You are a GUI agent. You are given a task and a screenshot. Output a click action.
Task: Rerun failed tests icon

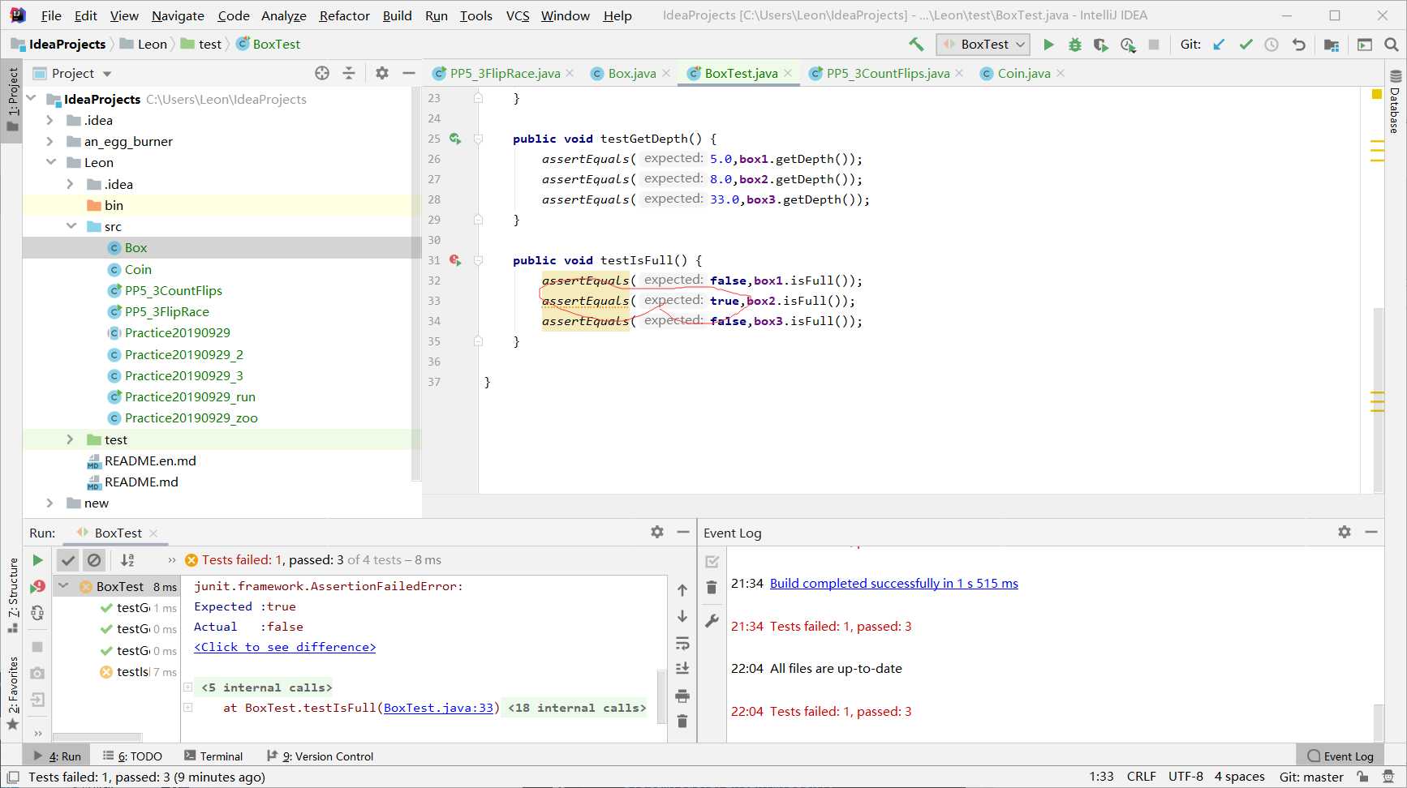pyautogui.click(x=37, y=587)
